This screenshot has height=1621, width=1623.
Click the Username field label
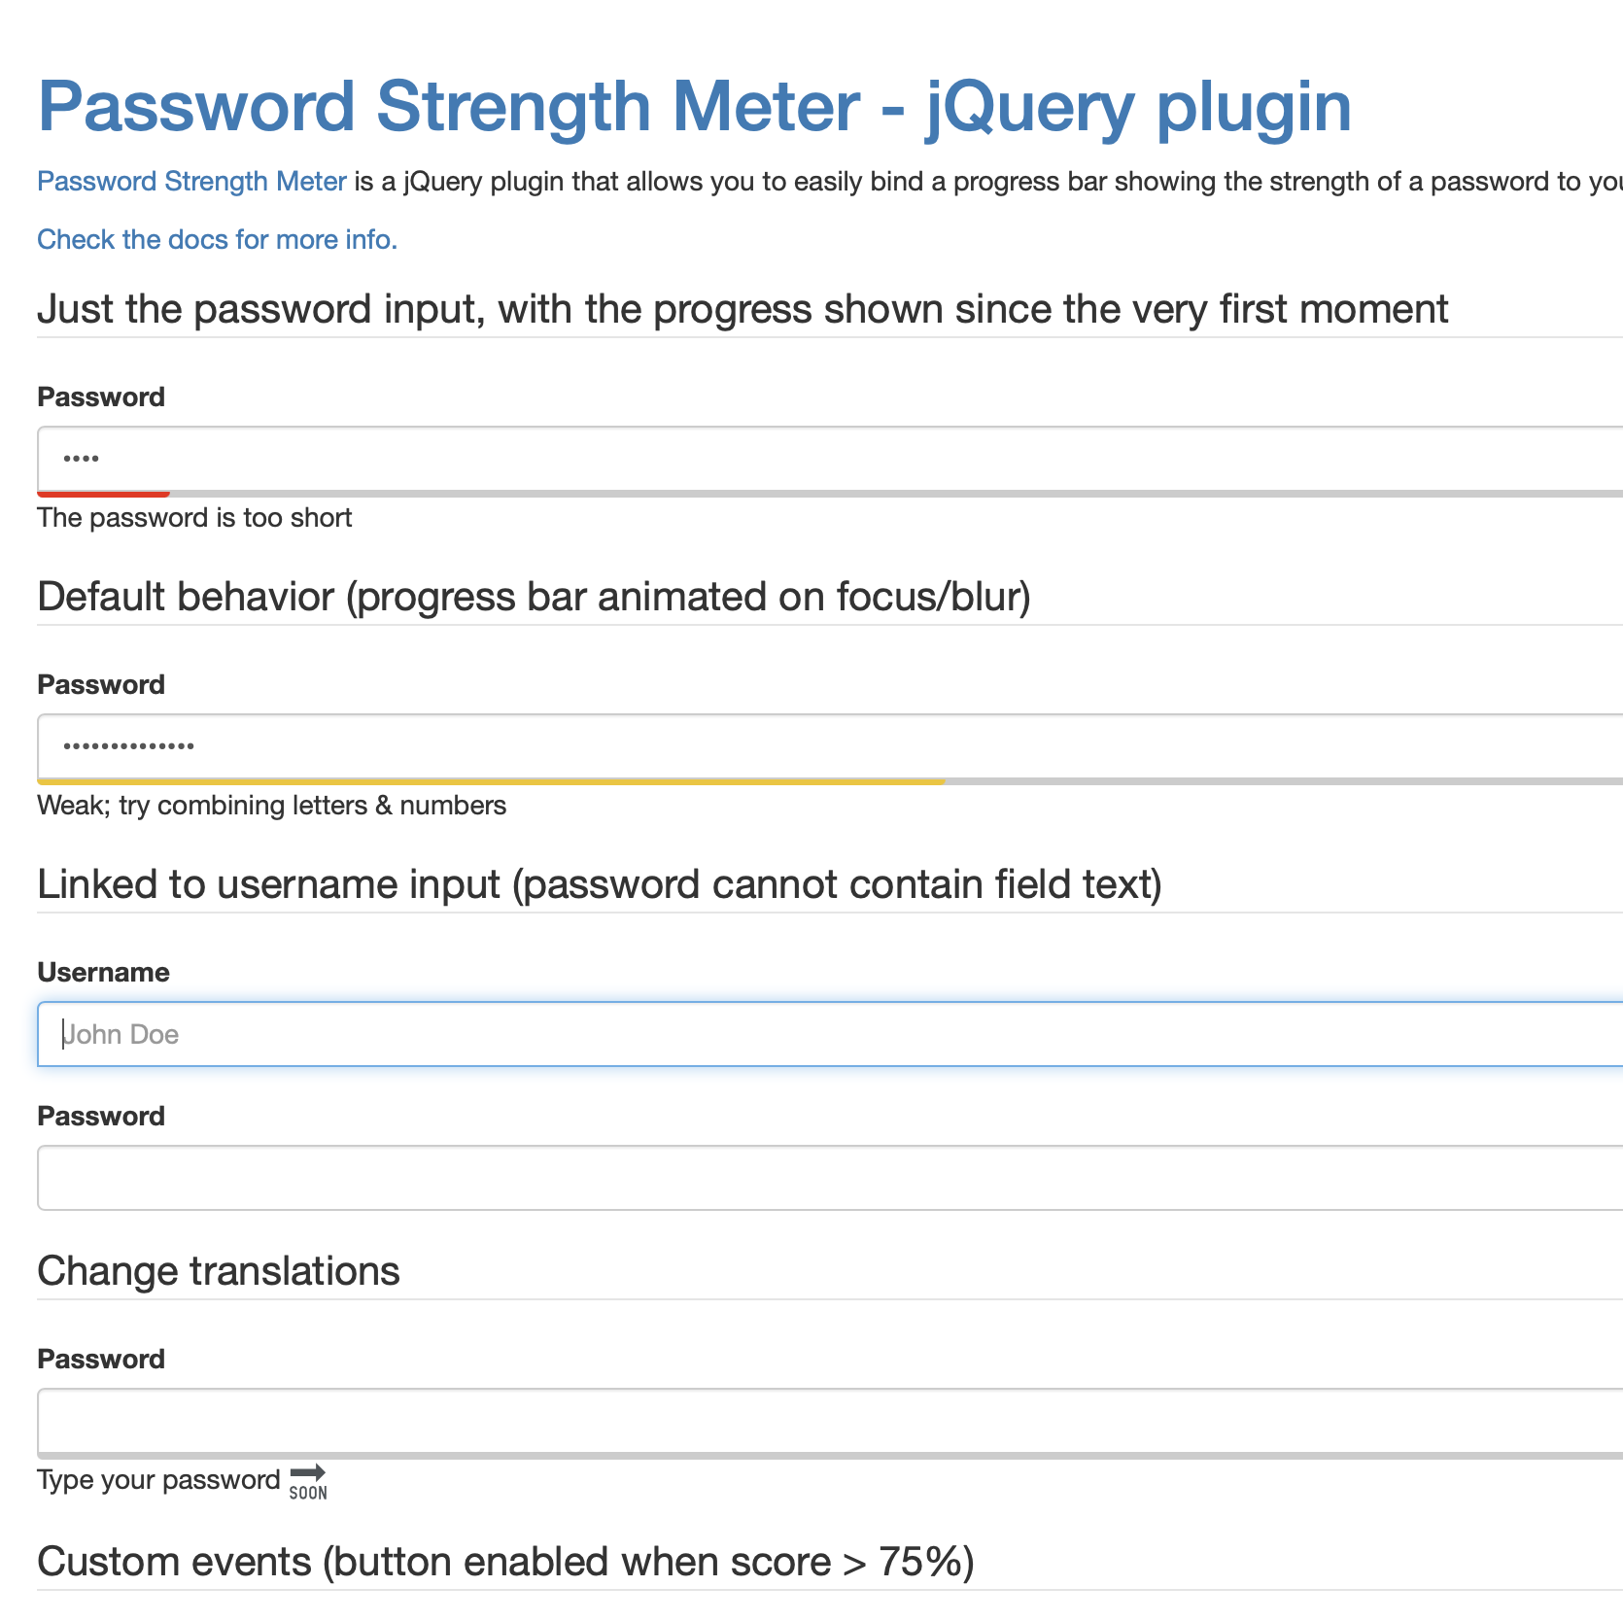[103, 973]
